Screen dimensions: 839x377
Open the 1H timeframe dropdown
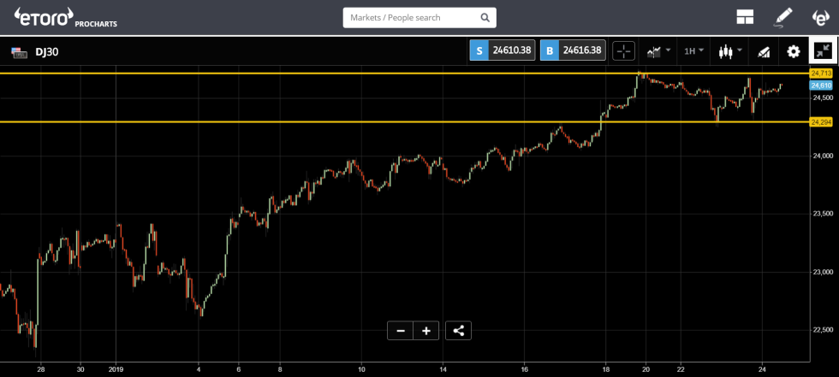pos(693,51)
